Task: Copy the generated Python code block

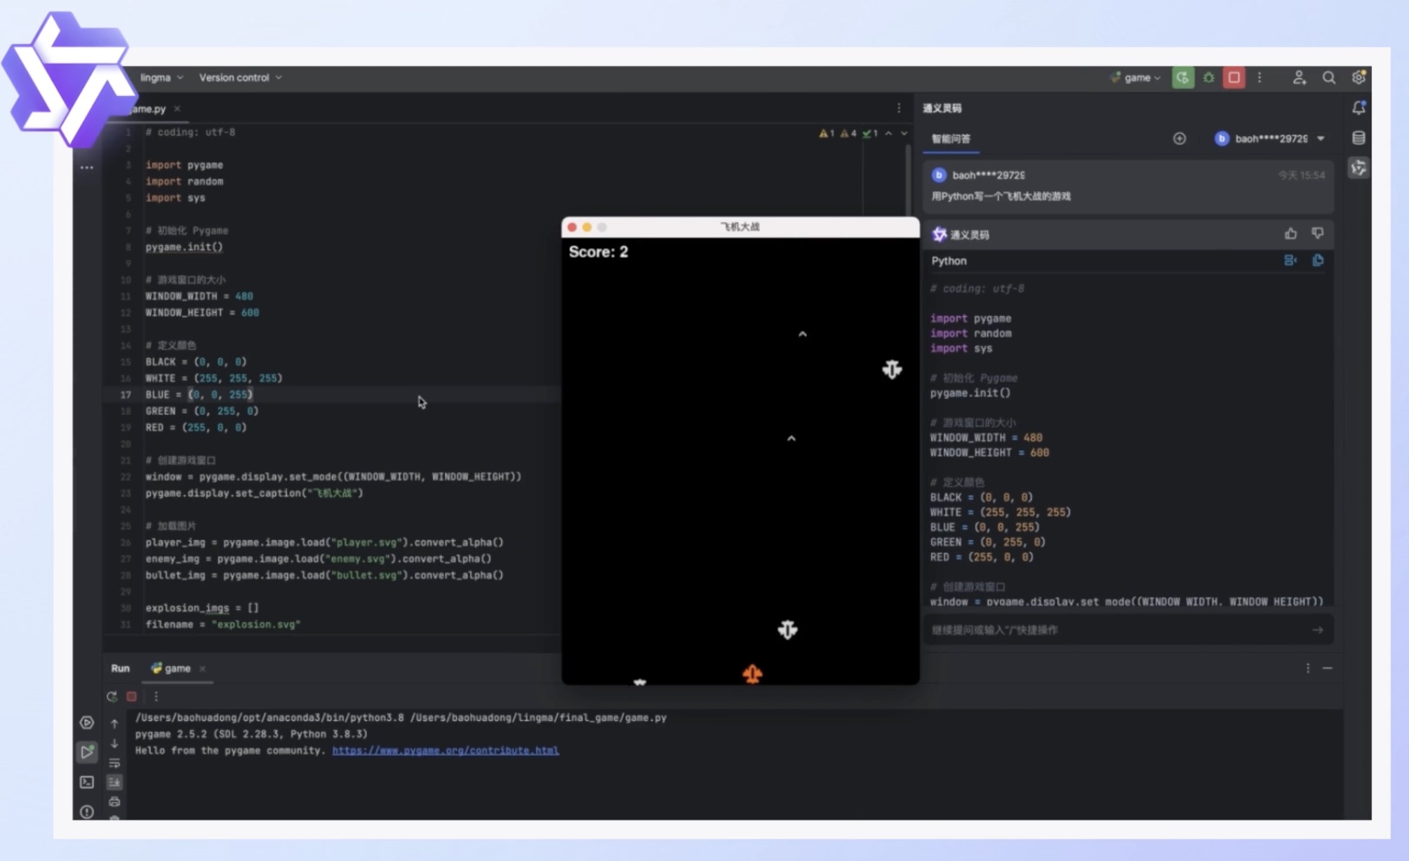Action: click(1317, 260)
